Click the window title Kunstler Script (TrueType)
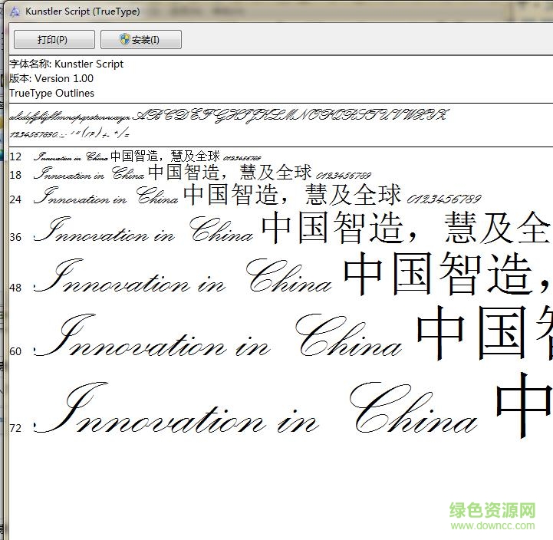 pos(83,12)
